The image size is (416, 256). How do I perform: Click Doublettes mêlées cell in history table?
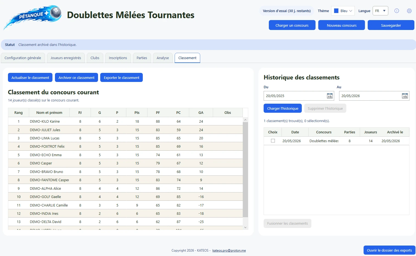[324, 141]
